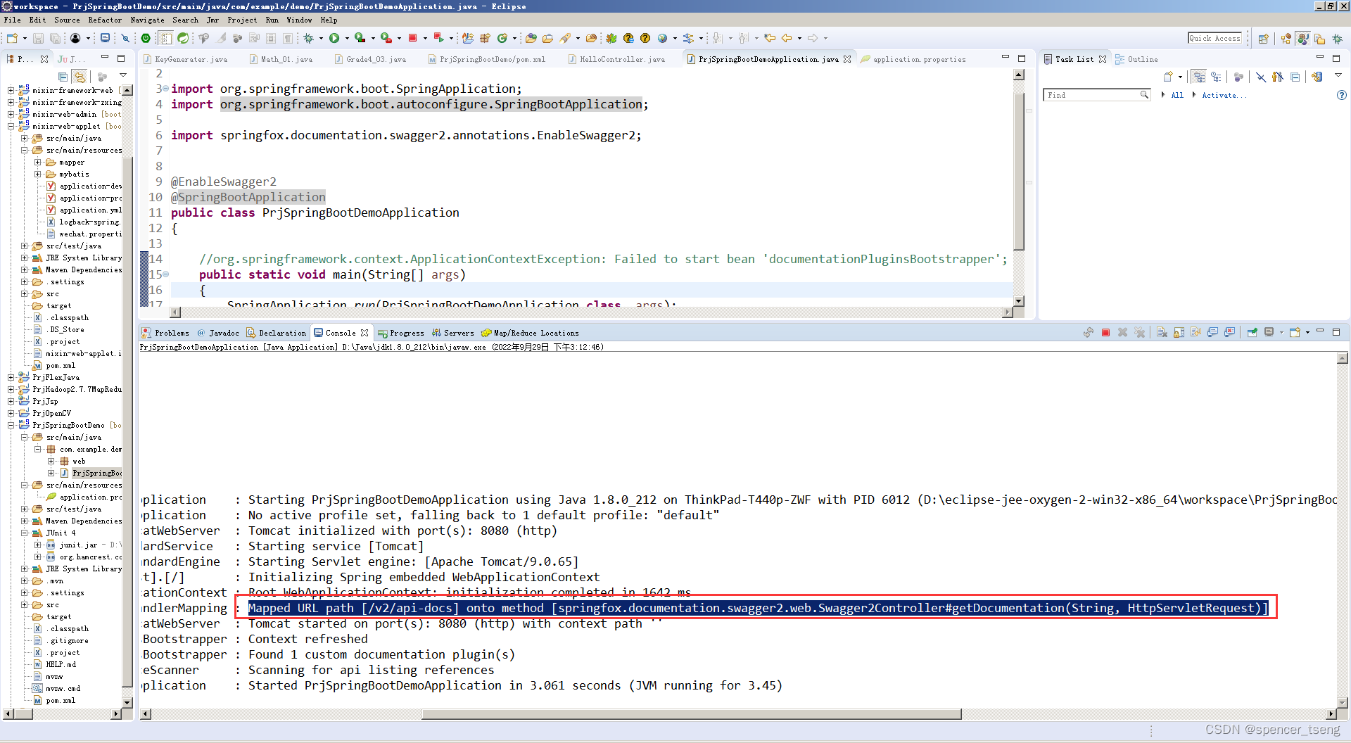Screen dimensions: 1351x743
Task: Open the Open Console dropdown arrow
Action: pos(1307,332)
